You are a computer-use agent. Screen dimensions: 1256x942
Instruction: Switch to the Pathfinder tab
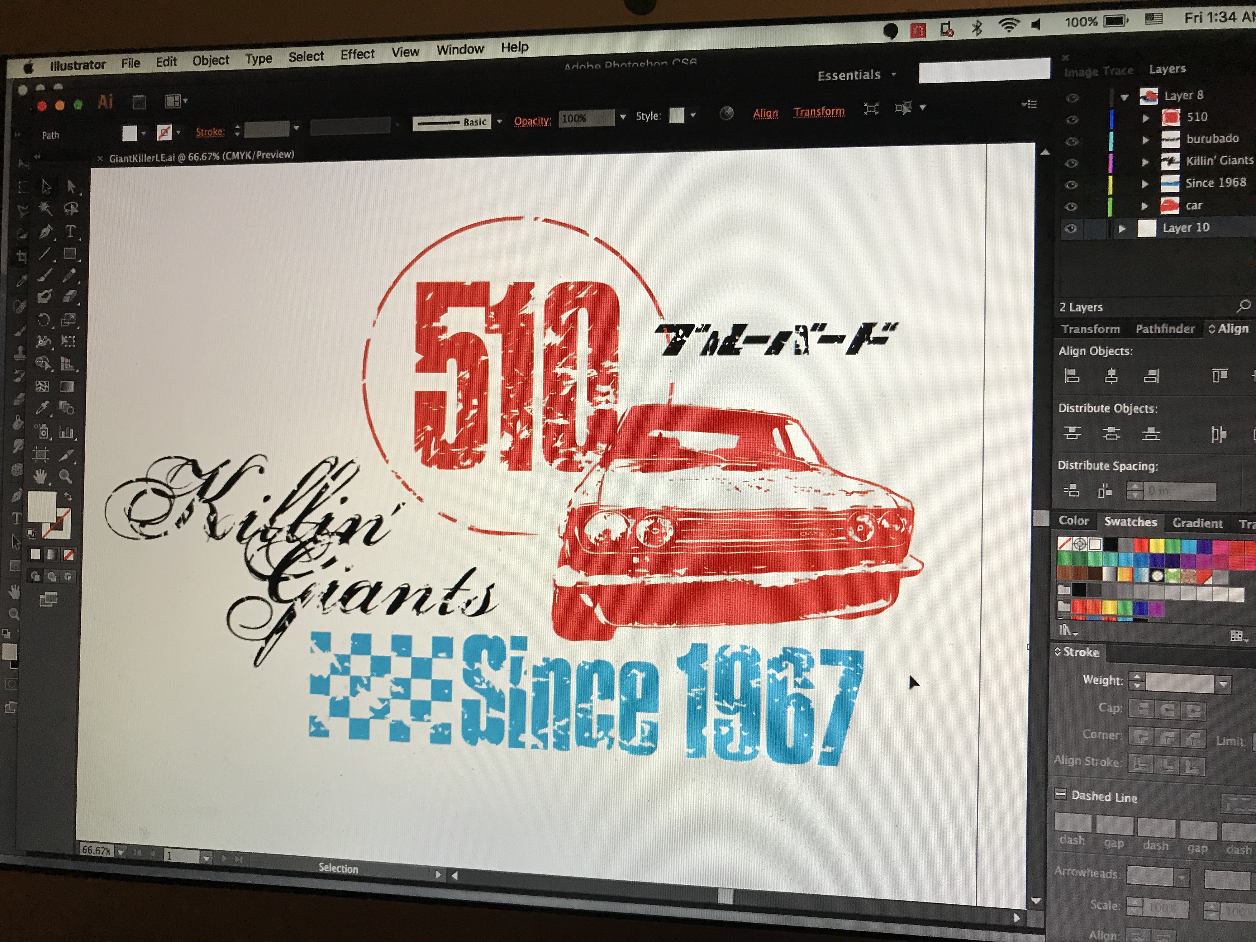(1165, 329)
